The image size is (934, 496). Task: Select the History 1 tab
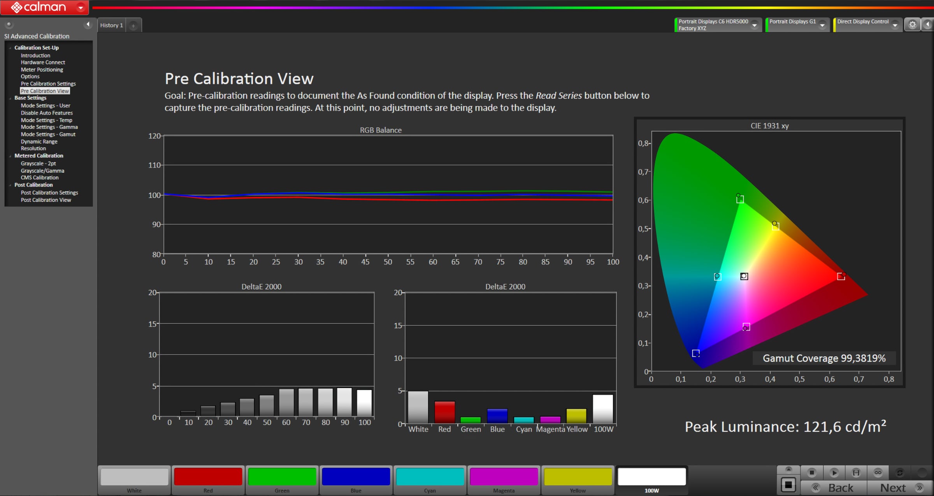(x=111, y=25)
